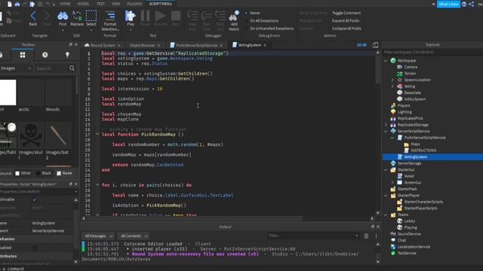Click Toggle Comment action

[346, 13]
